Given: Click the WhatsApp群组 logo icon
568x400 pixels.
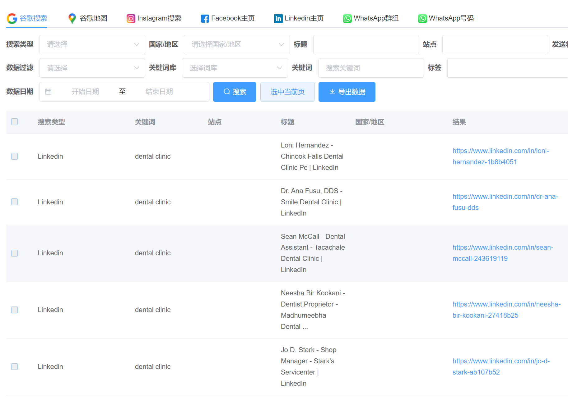Looking at the screenshot, I should [x=347, y=19].
